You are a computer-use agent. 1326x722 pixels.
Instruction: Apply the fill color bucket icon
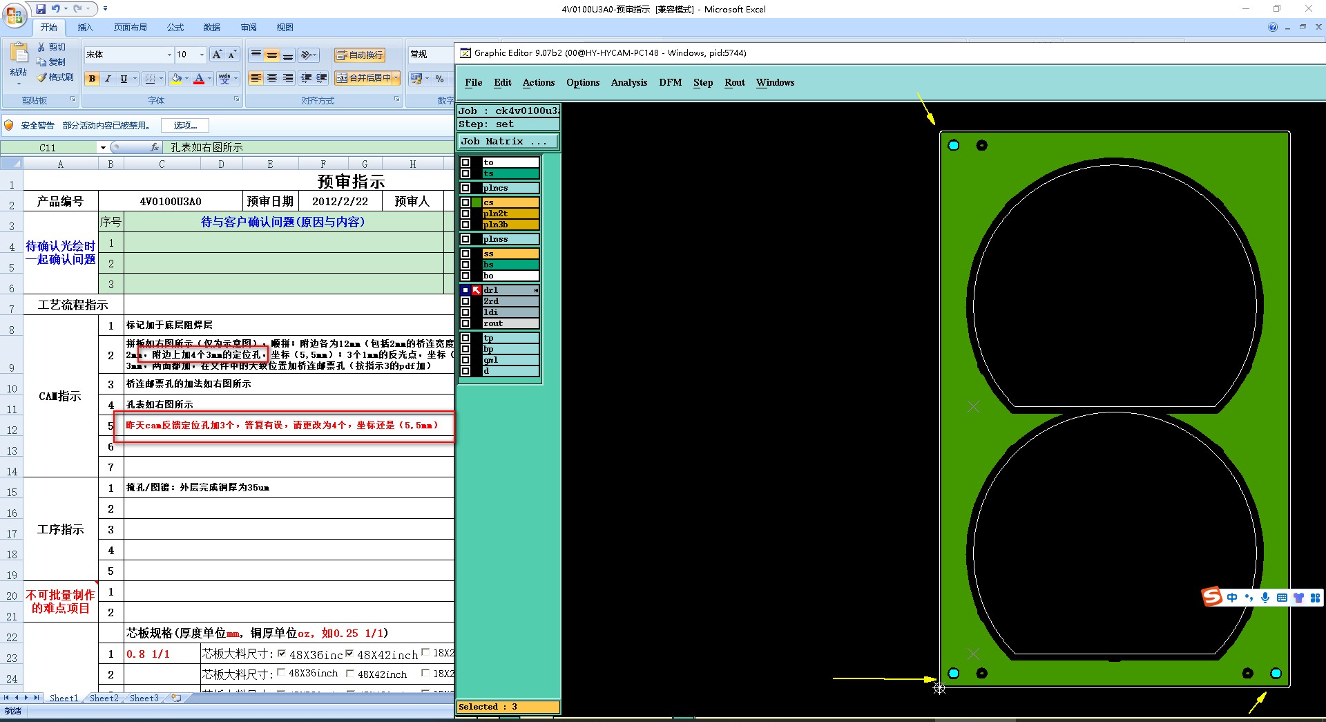pyautogui.click(x=177, y=79)
